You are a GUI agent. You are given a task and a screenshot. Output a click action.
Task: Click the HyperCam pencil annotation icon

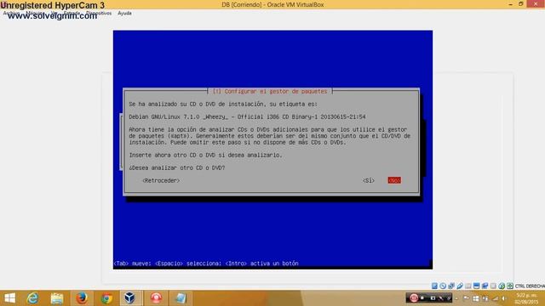click(x=441, y=298)
